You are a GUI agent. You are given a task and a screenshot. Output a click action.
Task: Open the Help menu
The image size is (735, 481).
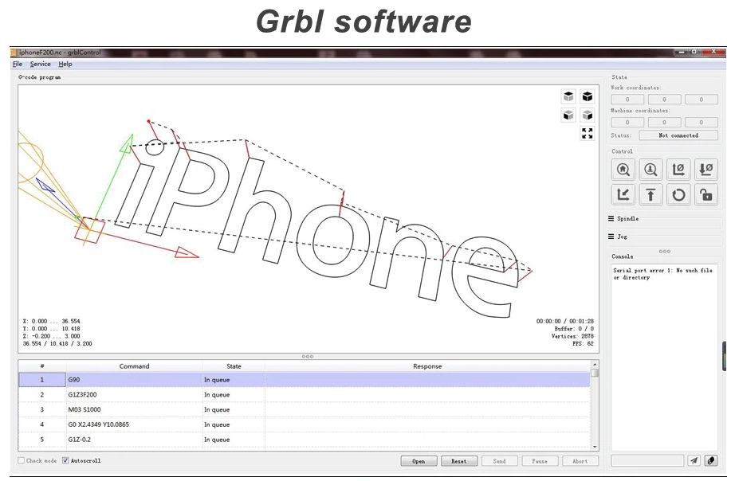pyautogui.click(x=65, y=65)
